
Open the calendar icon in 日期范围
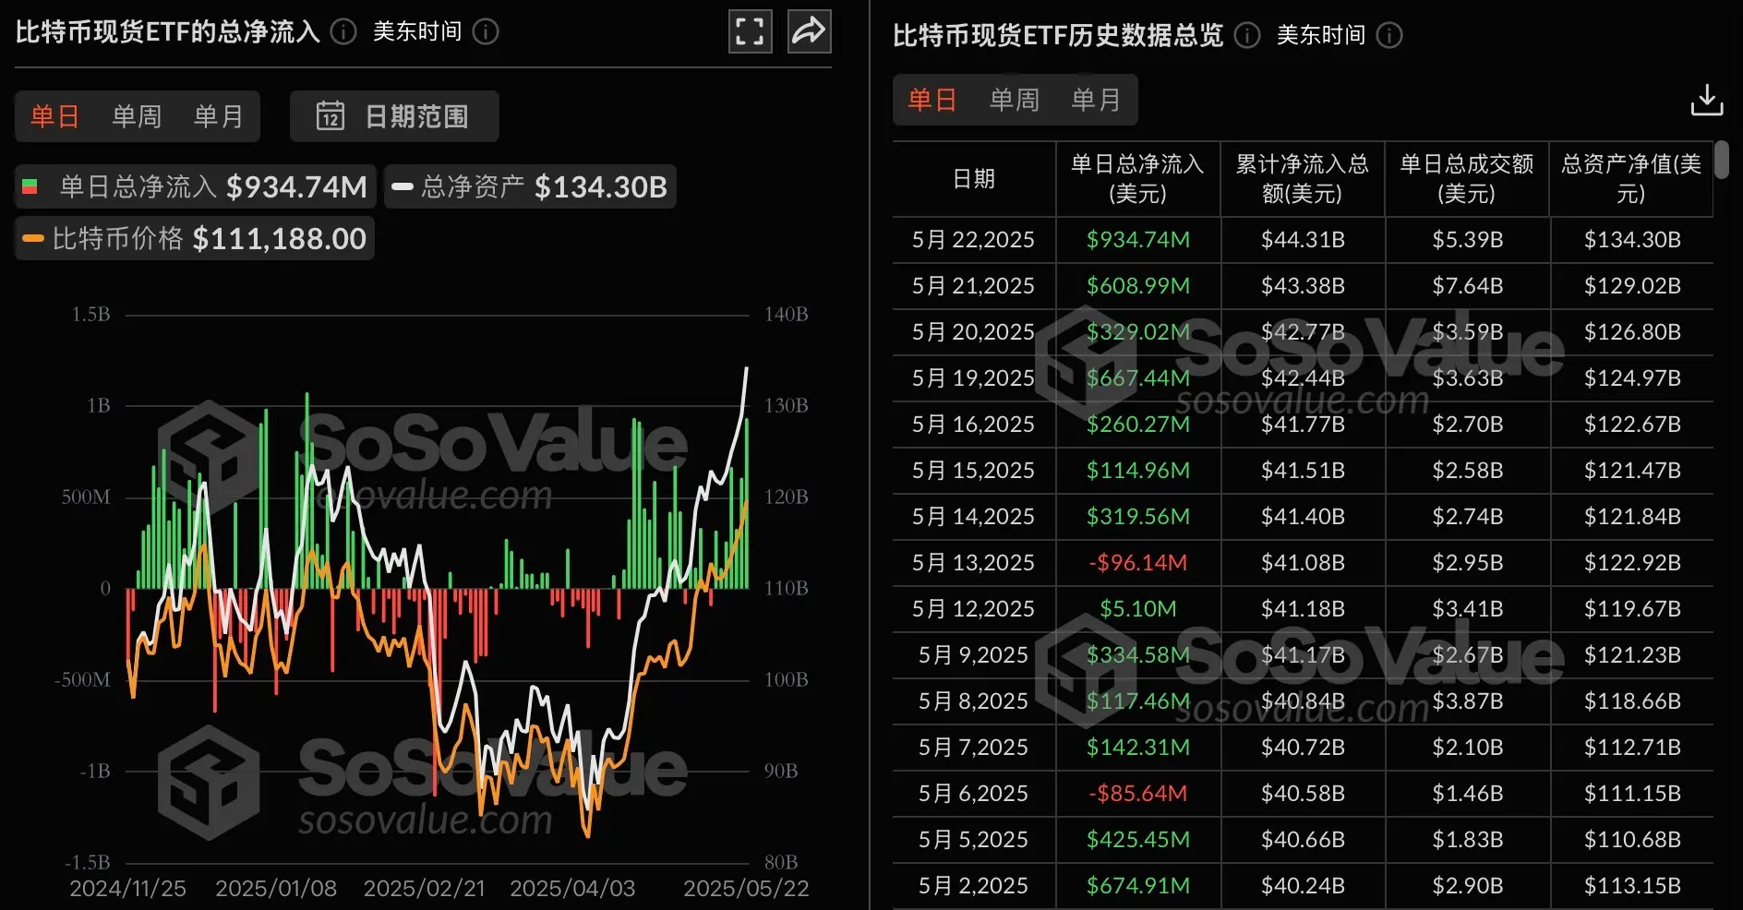click(330, 116)
